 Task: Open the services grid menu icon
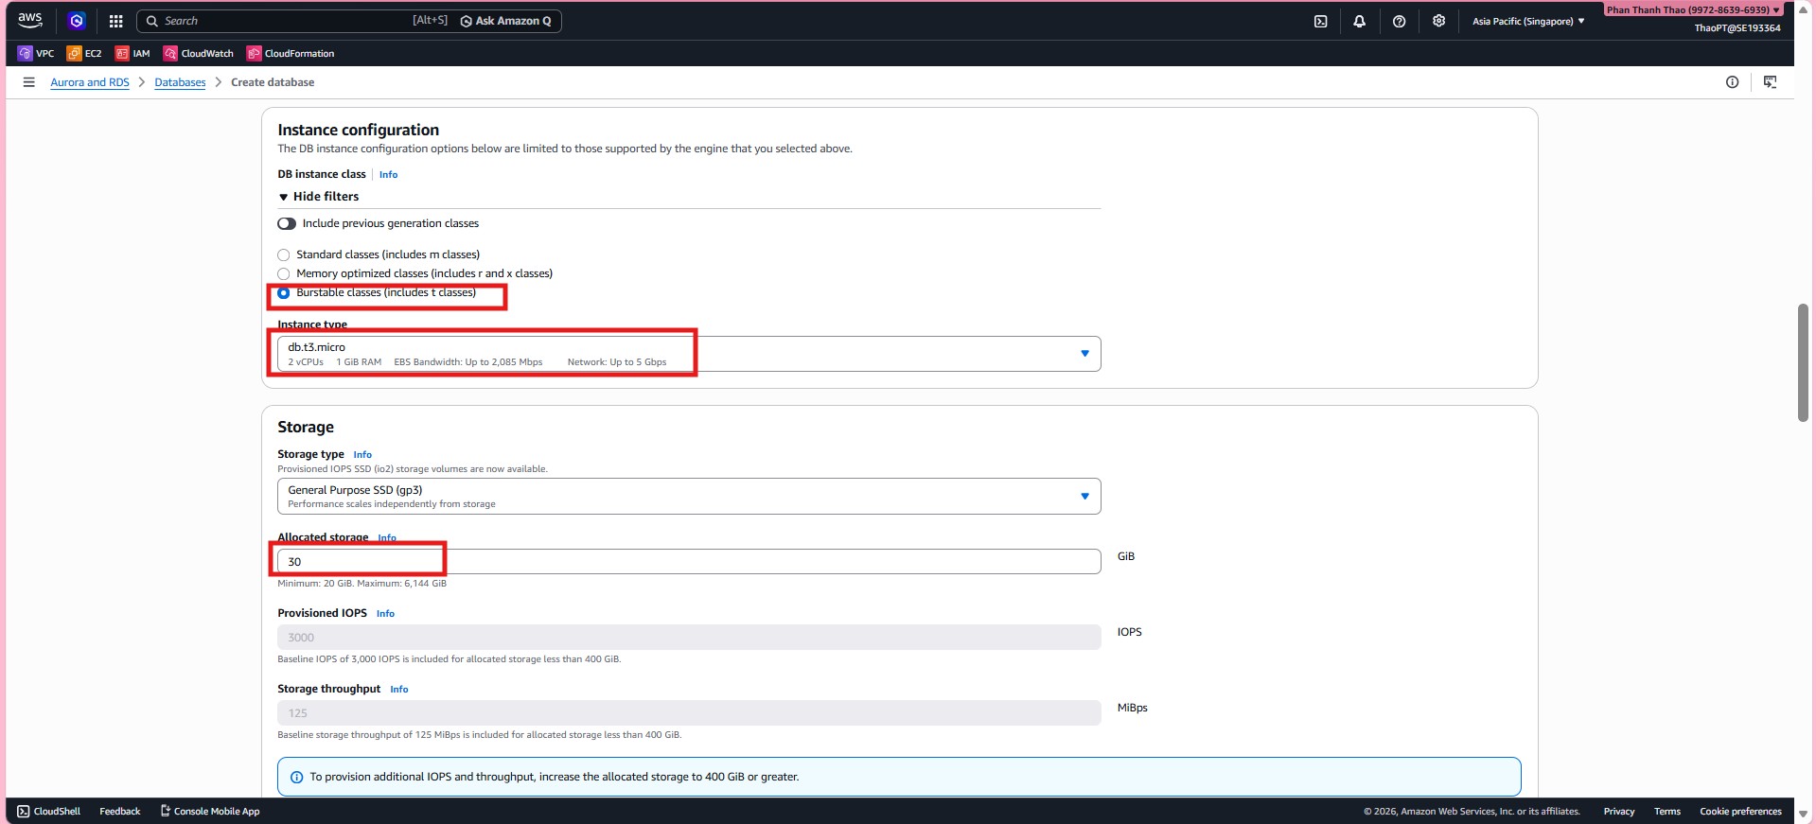pos(115,21)
